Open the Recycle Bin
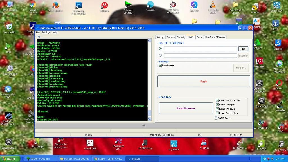 pyautogui.click(x=9, y=28)
